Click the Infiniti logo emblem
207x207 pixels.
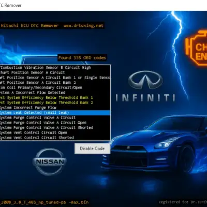click(145, 80)
